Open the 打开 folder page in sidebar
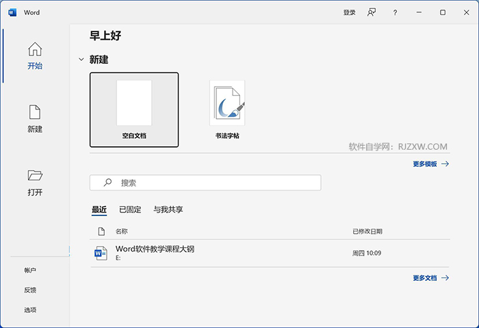The width and height of the screenshot is (479, 328). (35, 182)
